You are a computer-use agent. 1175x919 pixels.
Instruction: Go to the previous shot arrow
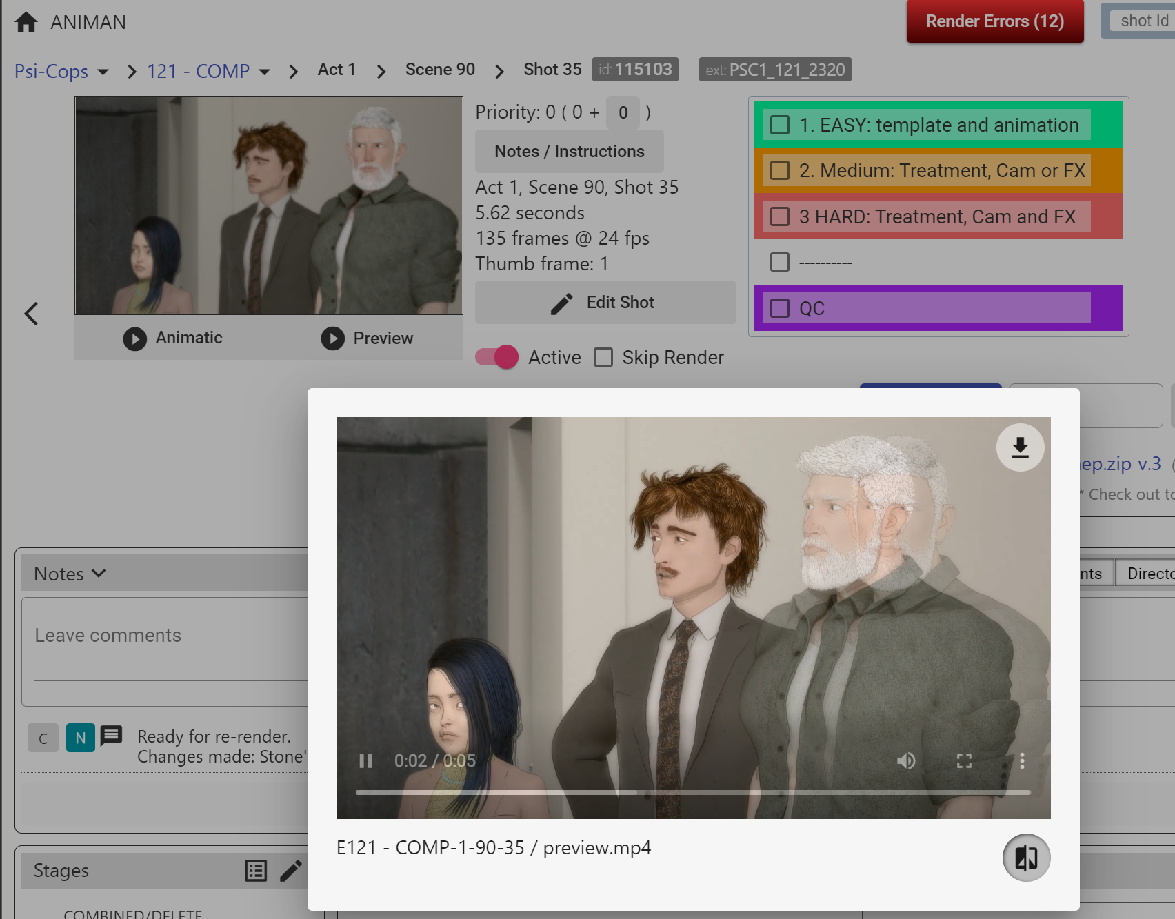pyautogui.click(x=31, y=314)
